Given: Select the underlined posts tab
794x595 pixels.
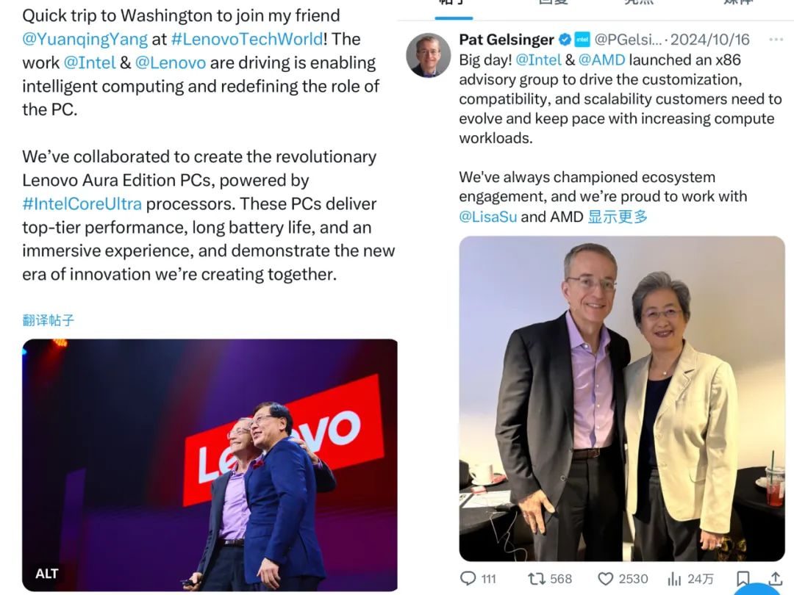Looking at the screenshot, I should [454, 7].
